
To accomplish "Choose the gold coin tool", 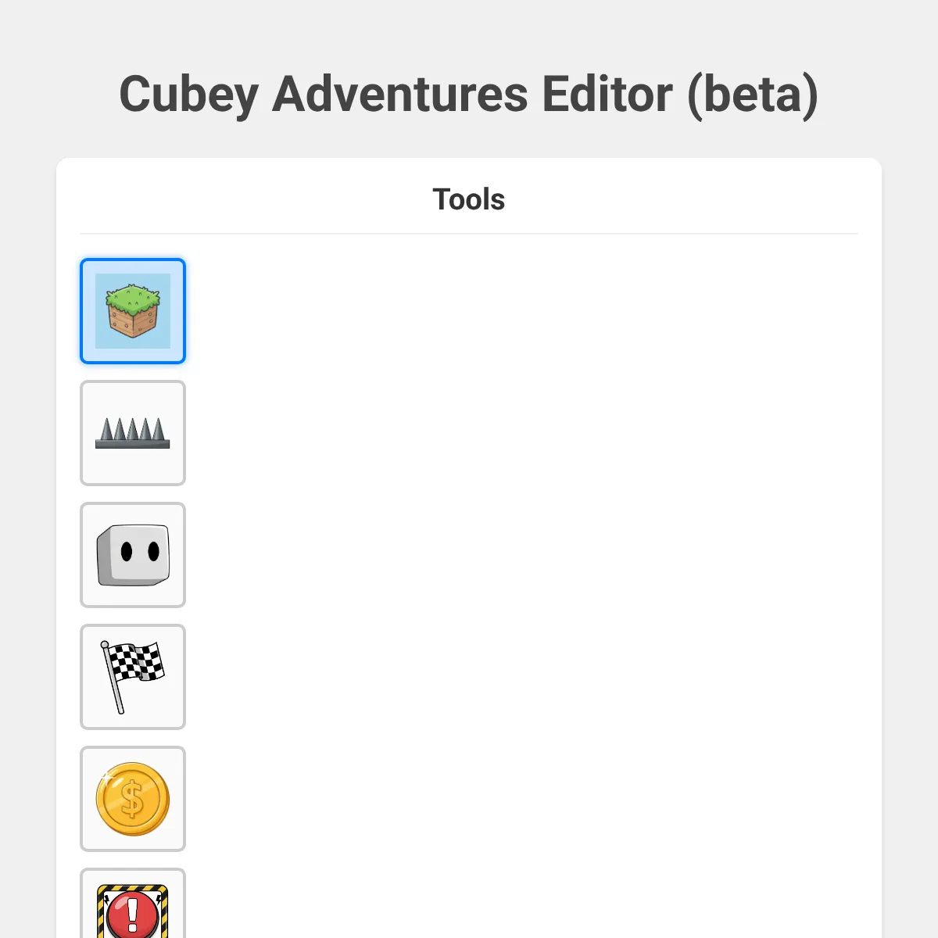I will (133, 799).
